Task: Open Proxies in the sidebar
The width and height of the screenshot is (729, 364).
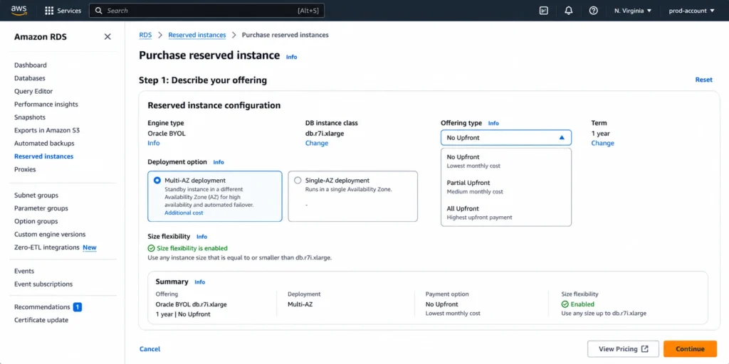Action: click(x=25, y=169)
